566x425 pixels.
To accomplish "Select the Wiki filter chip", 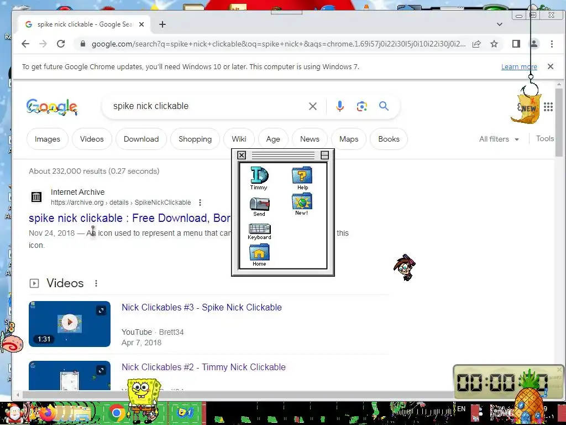I will 239,139.
